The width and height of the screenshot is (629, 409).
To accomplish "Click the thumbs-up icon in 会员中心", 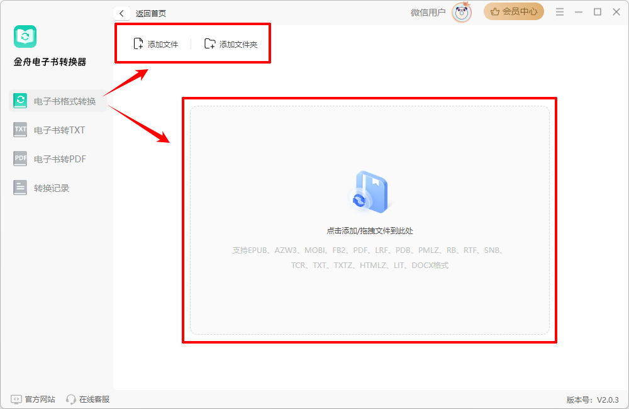I will [495, 11].
